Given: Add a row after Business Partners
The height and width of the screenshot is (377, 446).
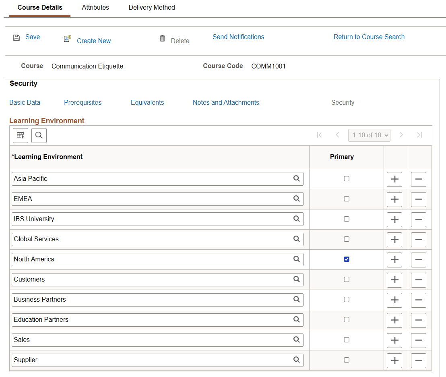Looking at the screenshot, I should click(394, 300).
